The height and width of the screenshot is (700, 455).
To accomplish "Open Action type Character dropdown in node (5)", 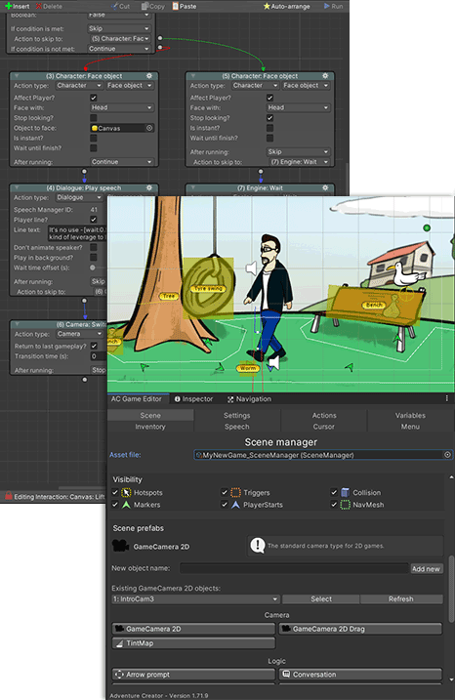I will [x=256, y=85].
